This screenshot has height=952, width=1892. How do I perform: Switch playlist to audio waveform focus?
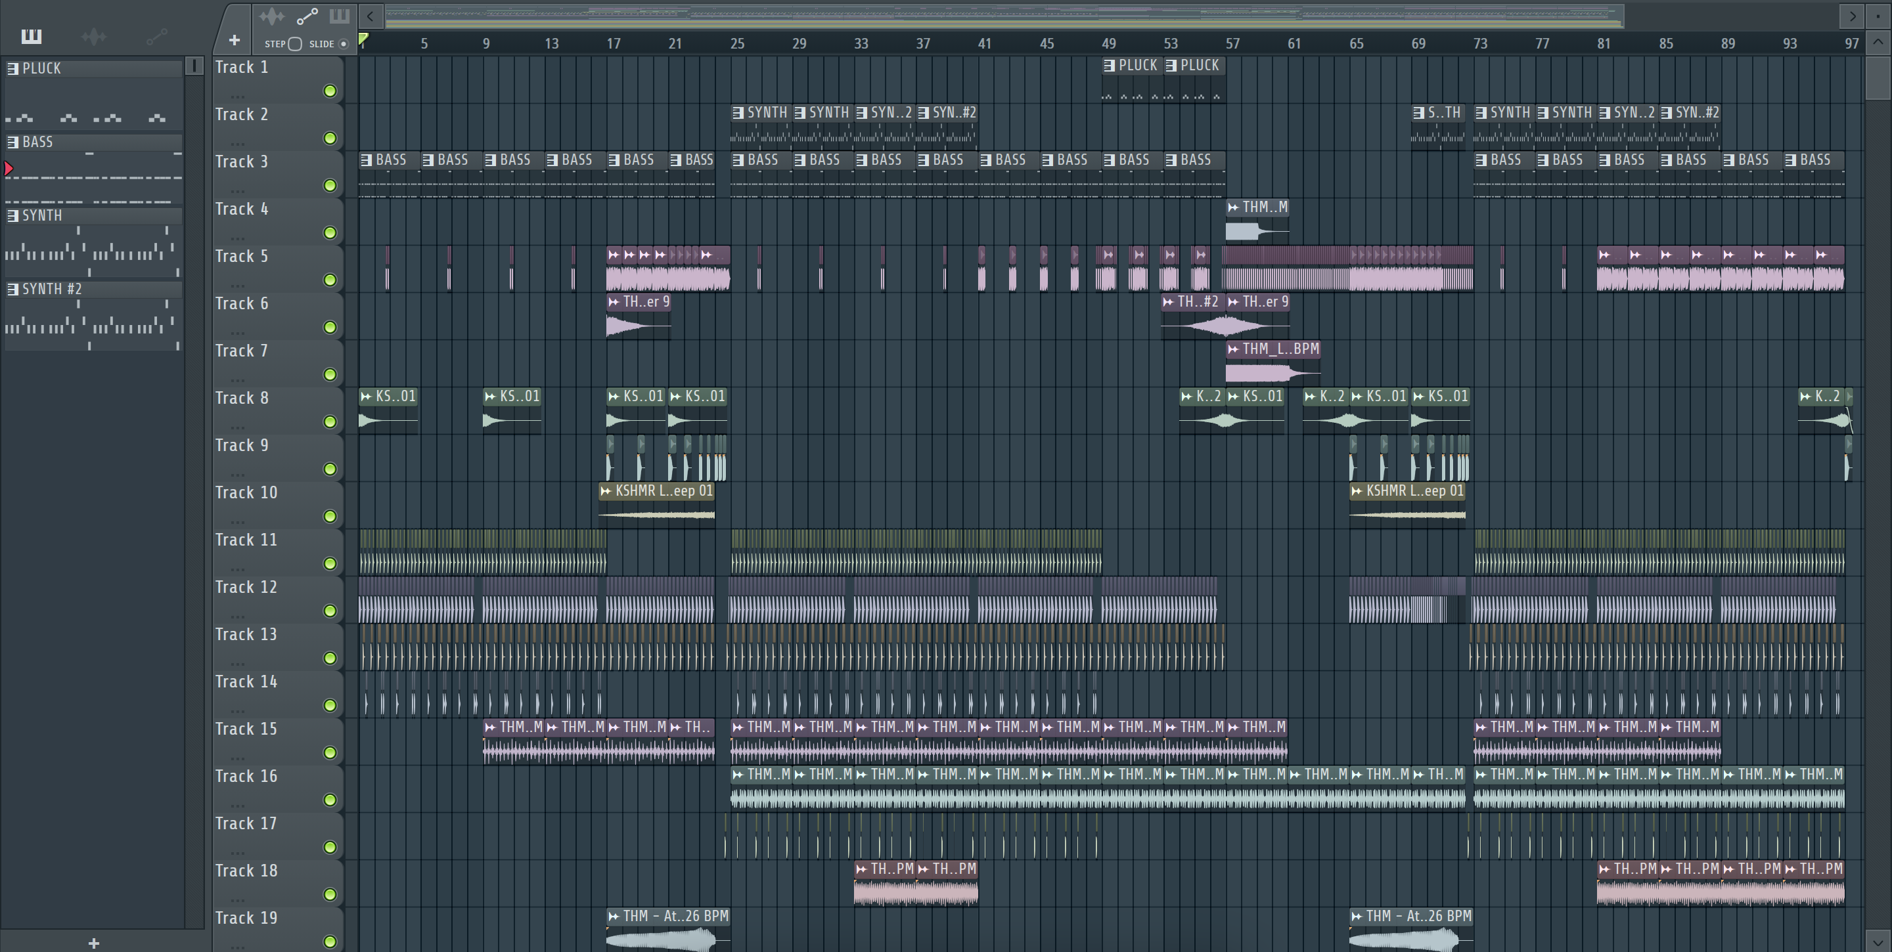(x=271, y=15)
